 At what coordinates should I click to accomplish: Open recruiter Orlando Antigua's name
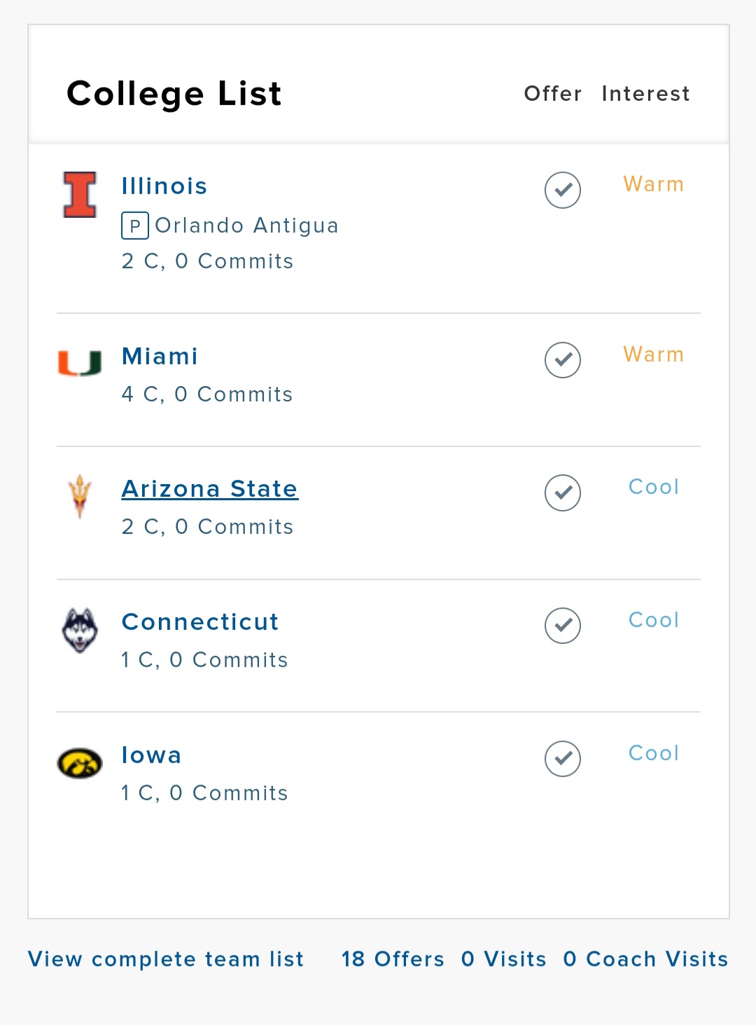pyautogui.click(x=246, y=226)
